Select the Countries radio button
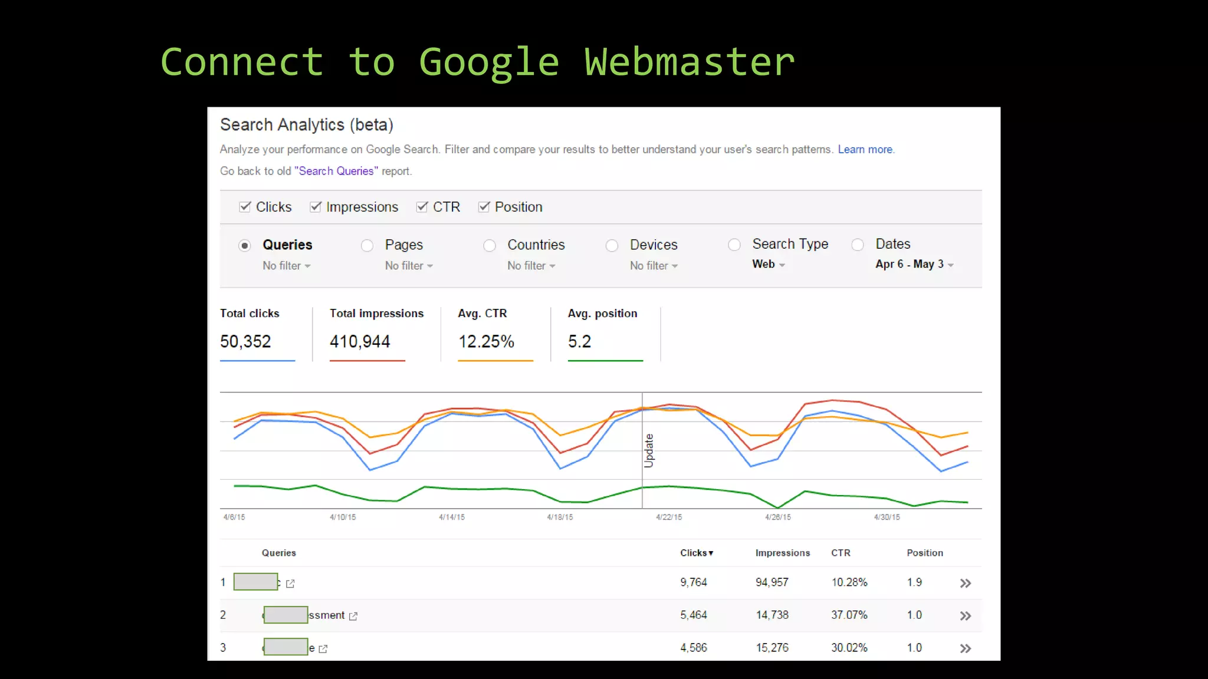 pyautogui.click(x=490, y=245)
